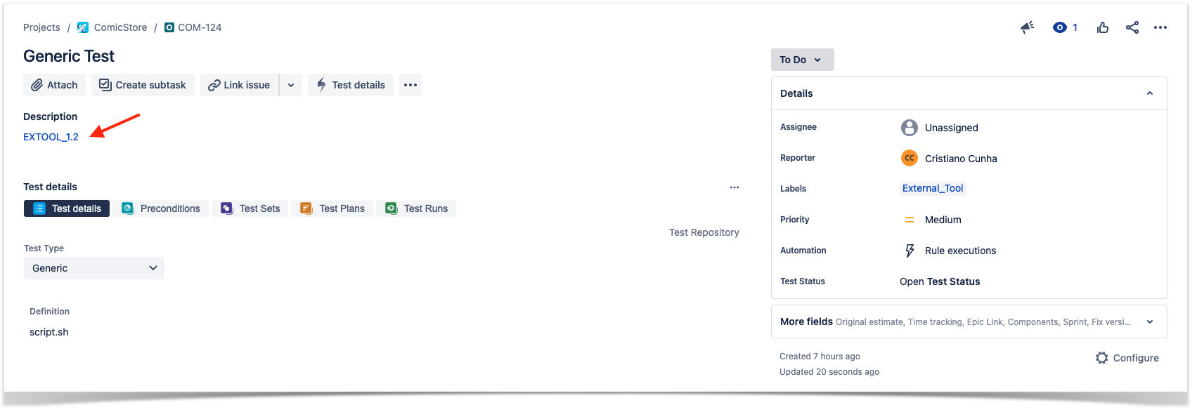1197x412 pixels.
Task: Open the share icon
Action: click(1132, 27)
